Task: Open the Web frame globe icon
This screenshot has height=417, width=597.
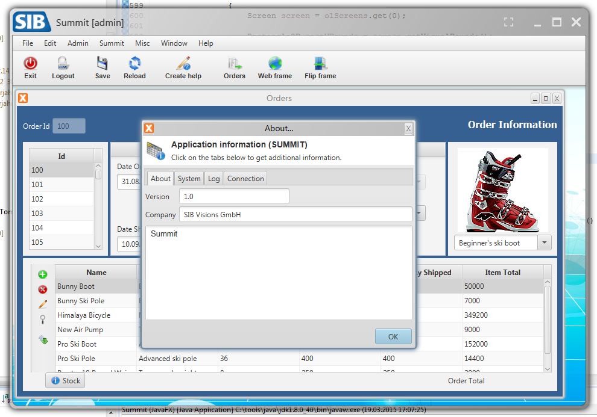Action: coord(275,63)
